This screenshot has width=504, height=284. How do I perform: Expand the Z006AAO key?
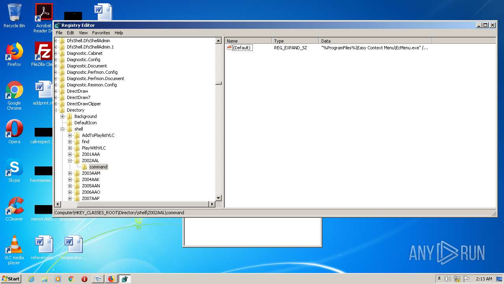tap(70, 192)
